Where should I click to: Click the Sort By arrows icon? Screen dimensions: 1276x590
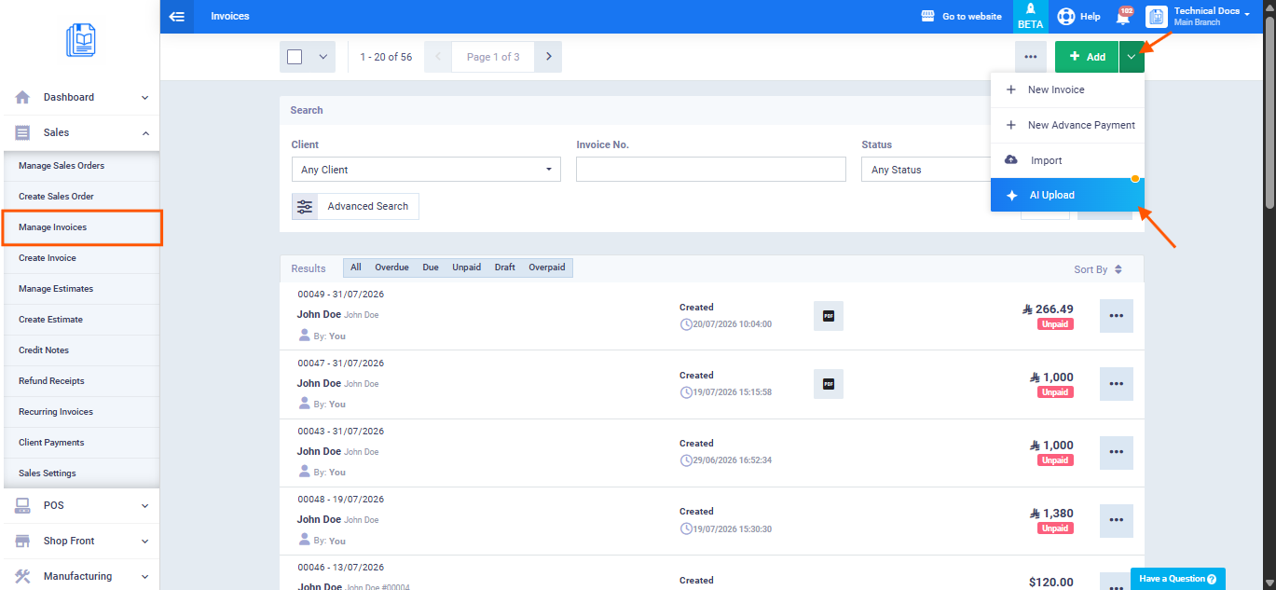click(1118, 269)
